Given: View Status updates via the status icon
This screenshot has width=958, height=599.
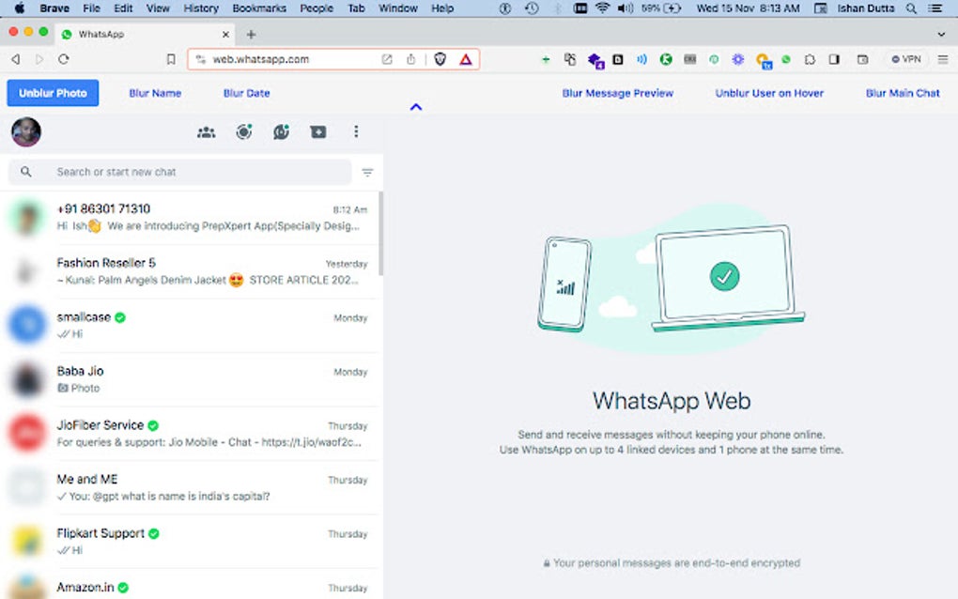Looking at the screenshot, I should (x=243, y=131).
